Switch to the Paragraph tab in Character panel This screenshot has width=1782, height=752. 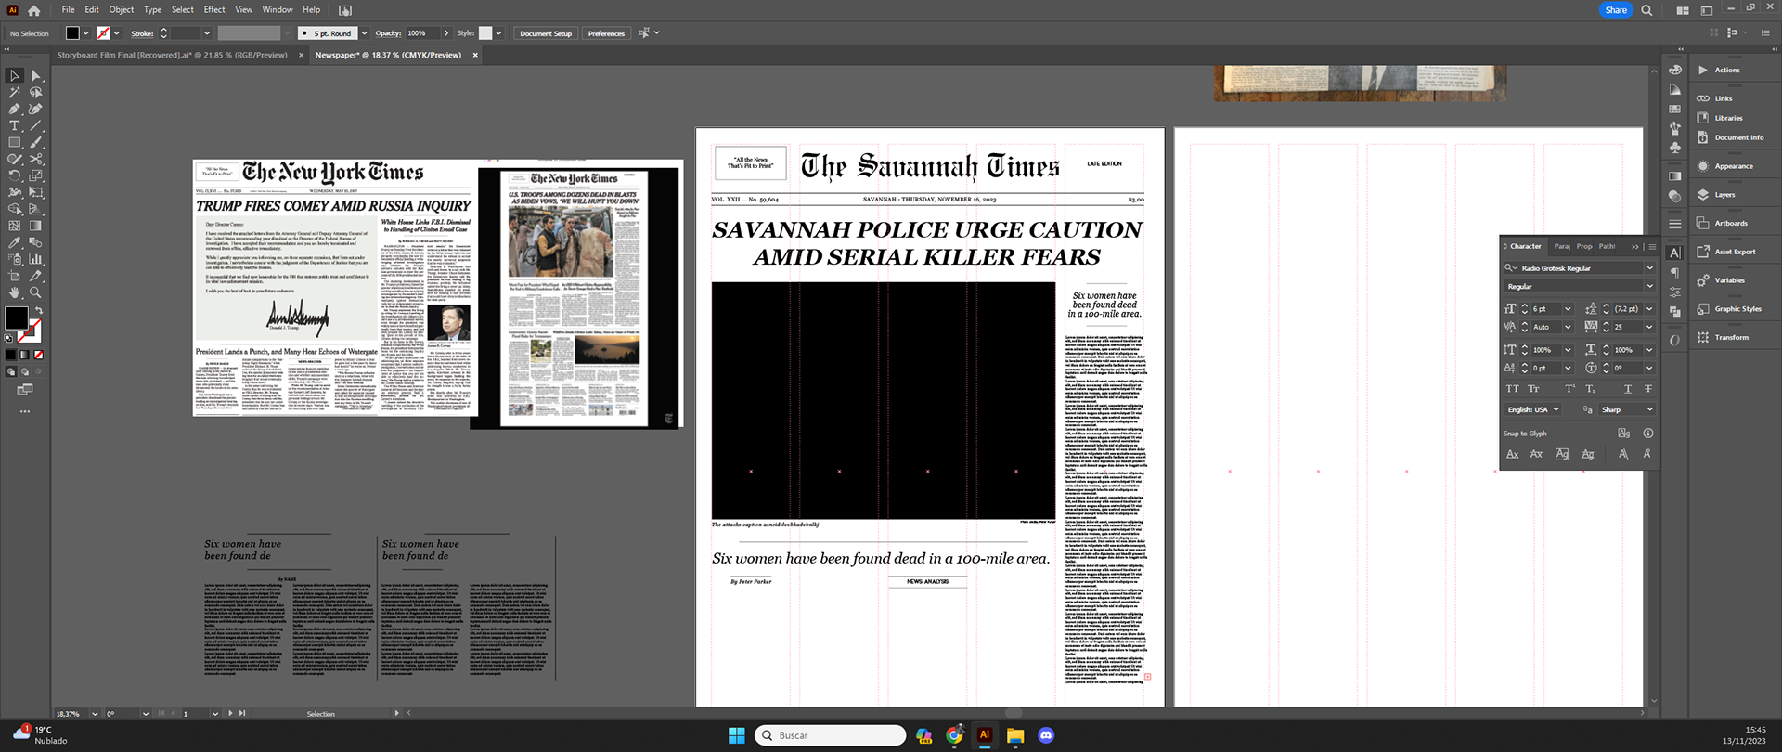tap(1563, 246)
